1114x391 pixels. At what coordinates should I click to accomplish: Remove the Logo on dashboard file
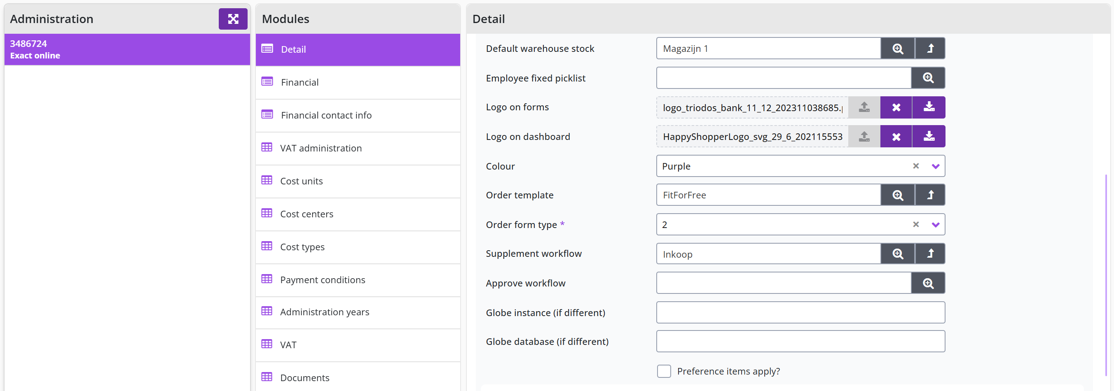pyautogui.click(x=896, y=137)
